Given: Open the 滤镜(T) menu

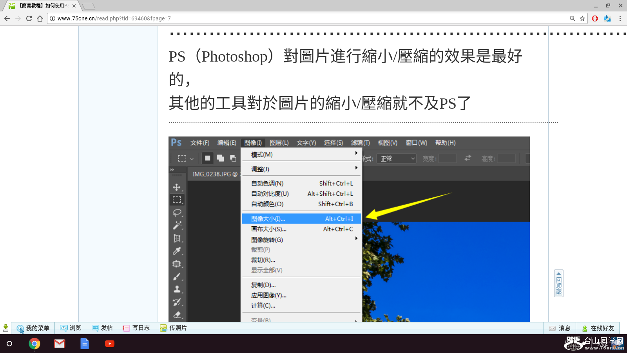Looking at the screenshot, I should point(361,143).
